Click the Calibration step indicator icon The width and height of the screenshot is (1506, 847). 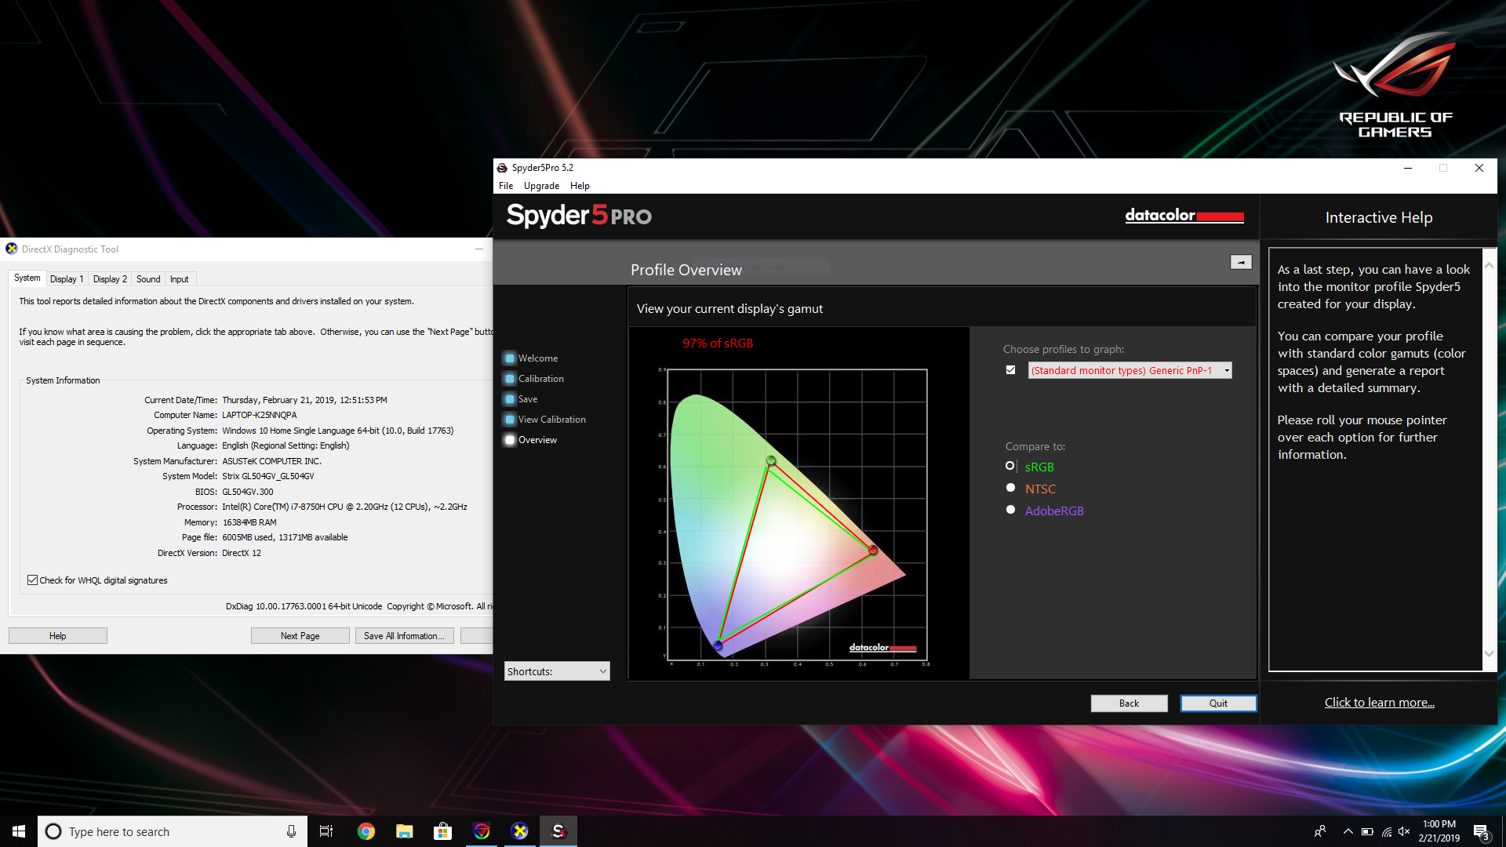510,379
